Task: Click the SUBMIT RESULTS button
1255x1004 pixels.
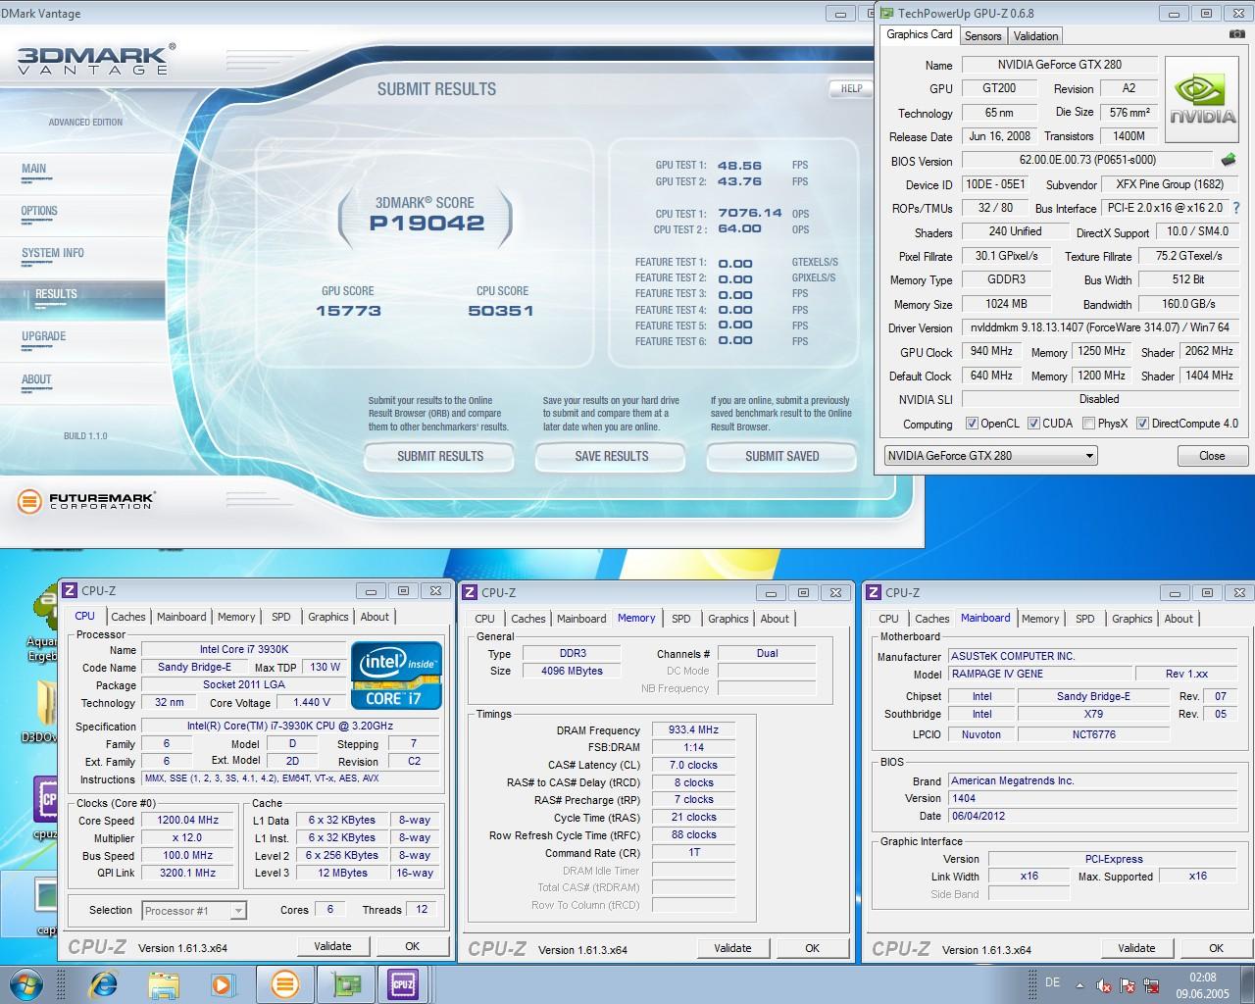Action: pos(440,457)
